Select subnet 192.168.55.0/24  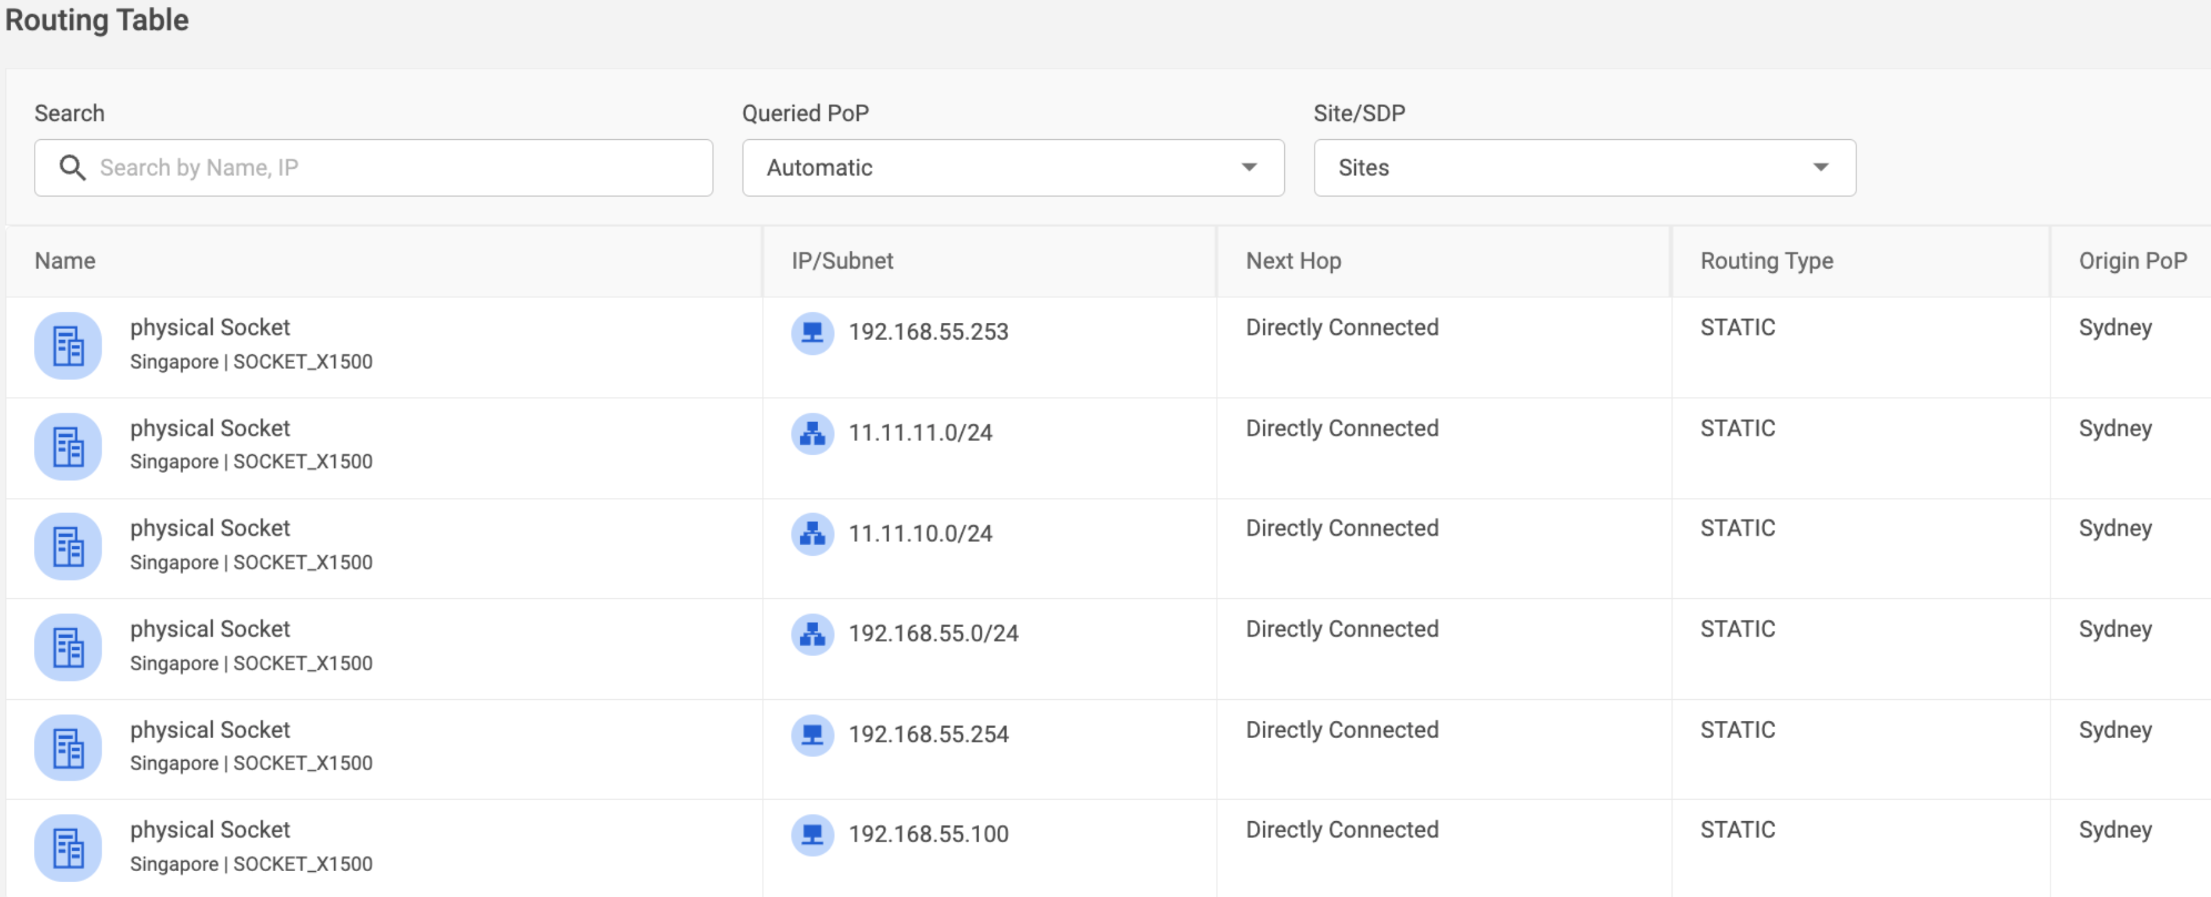[933, 634]
